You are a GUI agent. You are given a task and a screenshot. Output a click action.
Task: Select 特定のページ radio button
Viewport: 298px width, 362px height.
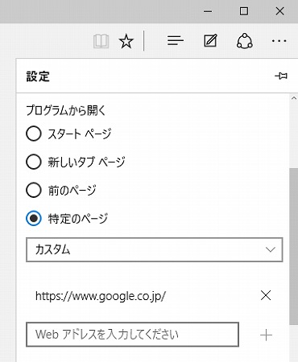[x=34, y=218]
